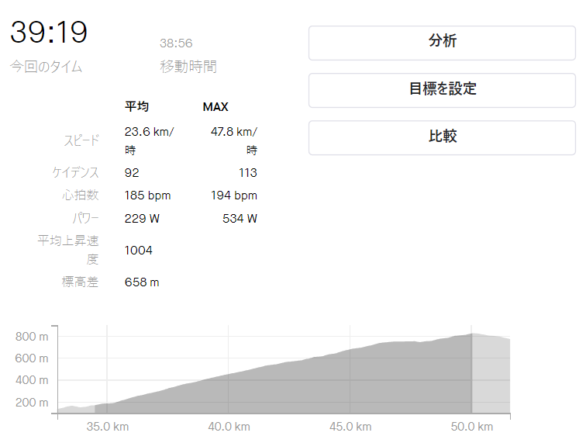586x443 pixels.
Task: Select the 平均 column header
Action: 136,106
